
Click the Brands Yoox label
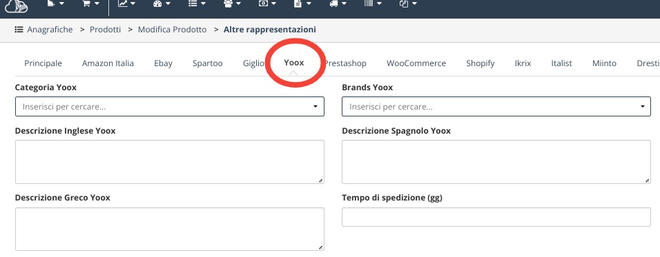pyautogui.click(x=367, y=88)
